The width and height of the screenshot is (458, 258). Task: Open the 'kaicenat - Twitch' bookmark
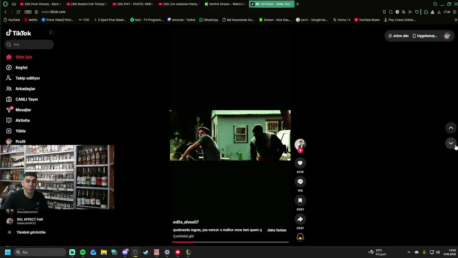tap(181, 20)
